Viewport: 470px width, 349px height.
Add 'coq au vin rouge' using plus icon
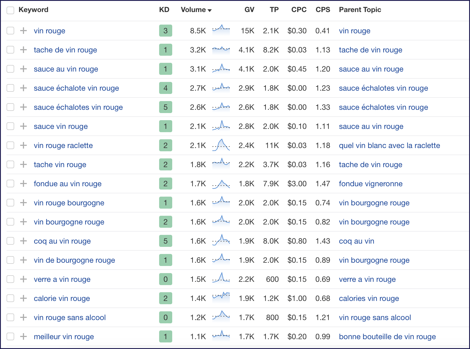[x=23, y=241]
